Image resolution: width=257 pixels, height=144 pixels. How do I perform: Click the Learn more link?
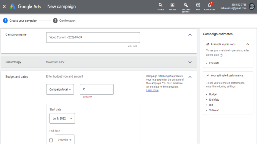pyautogui.click(x=152, y=90)
